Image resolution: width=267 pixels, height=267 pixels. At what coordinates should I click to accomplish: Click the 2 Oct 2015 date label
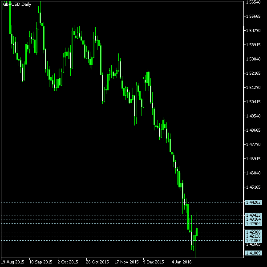(68, 262)
